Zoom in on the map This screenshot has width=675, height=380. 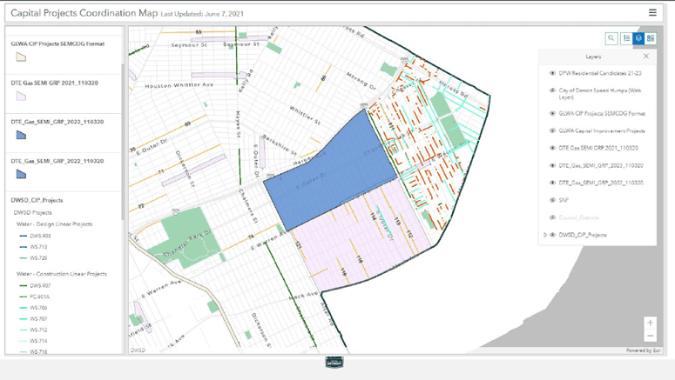coord(650,323)
